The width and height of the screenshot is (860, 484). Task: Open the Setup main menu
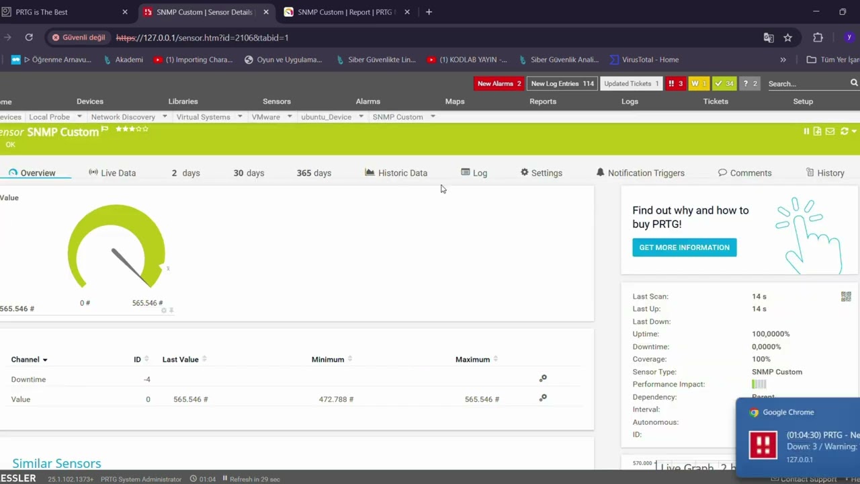coord(803,102)
